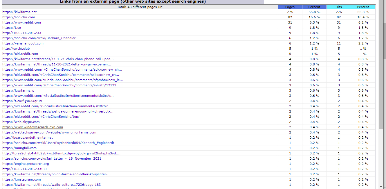Image resolution: width=386 pixels, height=189 pixels.
Task: Click the 11 hits value for varishangout.com
Action: coord(339,43)
